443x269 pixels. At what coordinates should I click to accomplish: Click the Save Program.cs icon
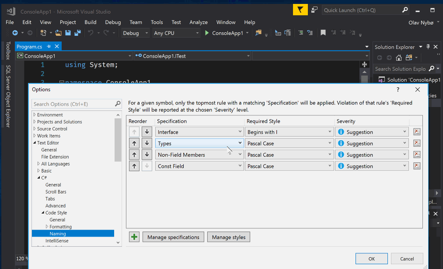tap(67, 33)
